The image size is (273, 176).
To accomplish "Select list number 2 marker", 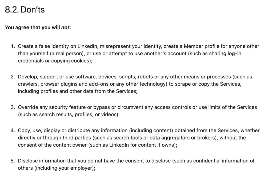I will [13, 77].
